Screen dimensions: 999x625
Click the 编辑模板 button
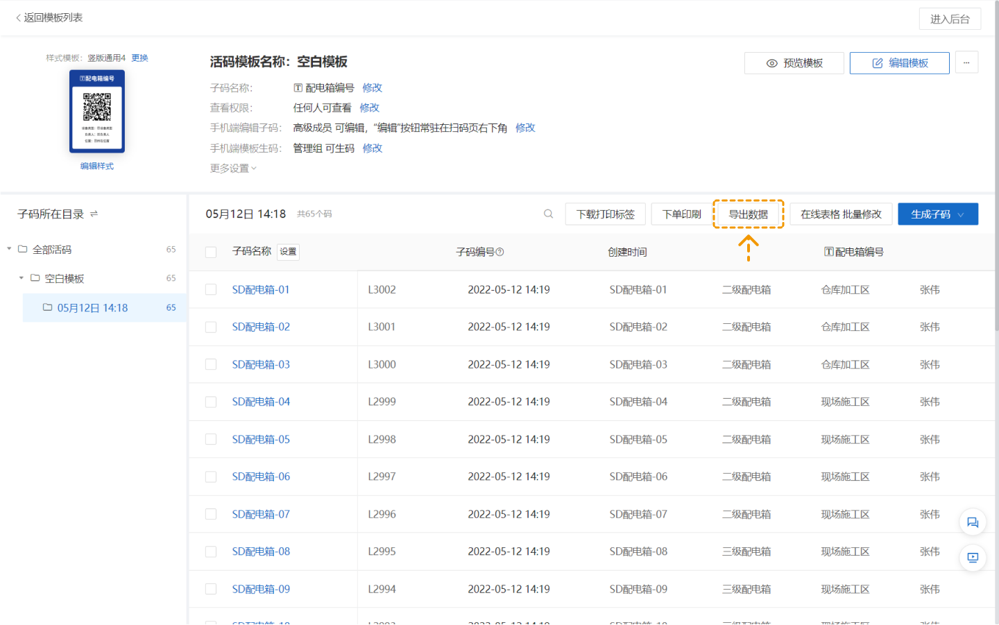899,63
